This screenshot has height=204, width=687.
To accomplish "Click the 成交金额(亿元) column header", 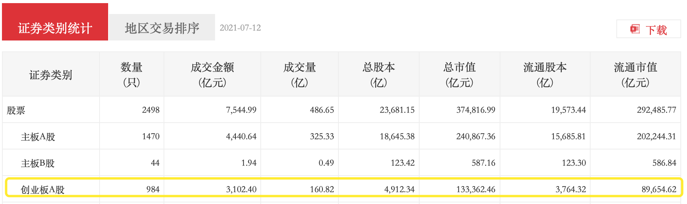I will (212, 75).
